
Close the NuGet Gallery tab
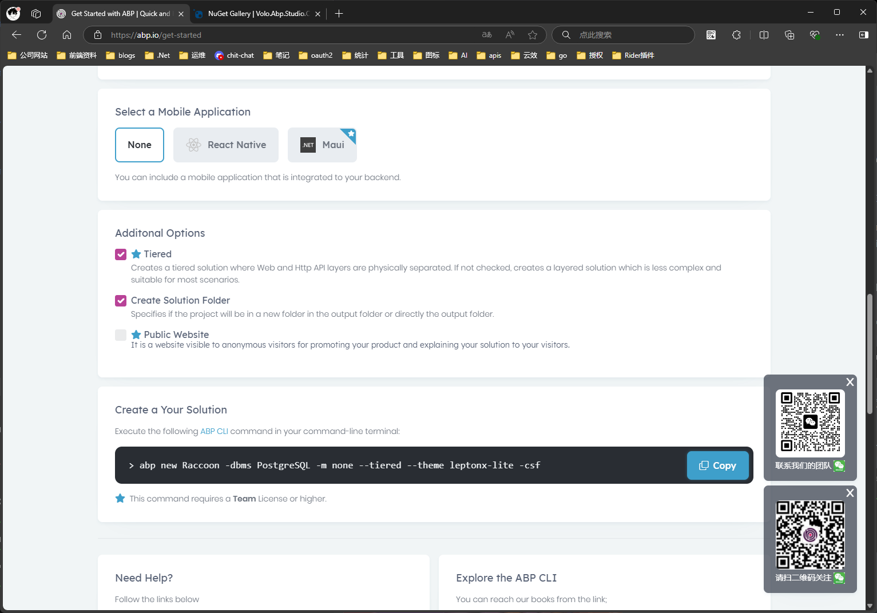click(318, 14)
